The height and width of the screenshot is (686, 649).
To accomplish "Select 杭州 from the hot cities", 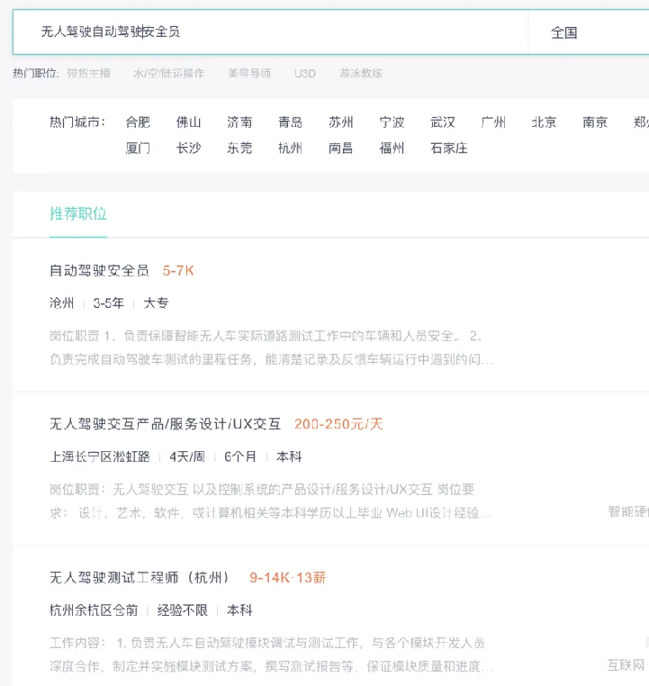I will point(290,148).
